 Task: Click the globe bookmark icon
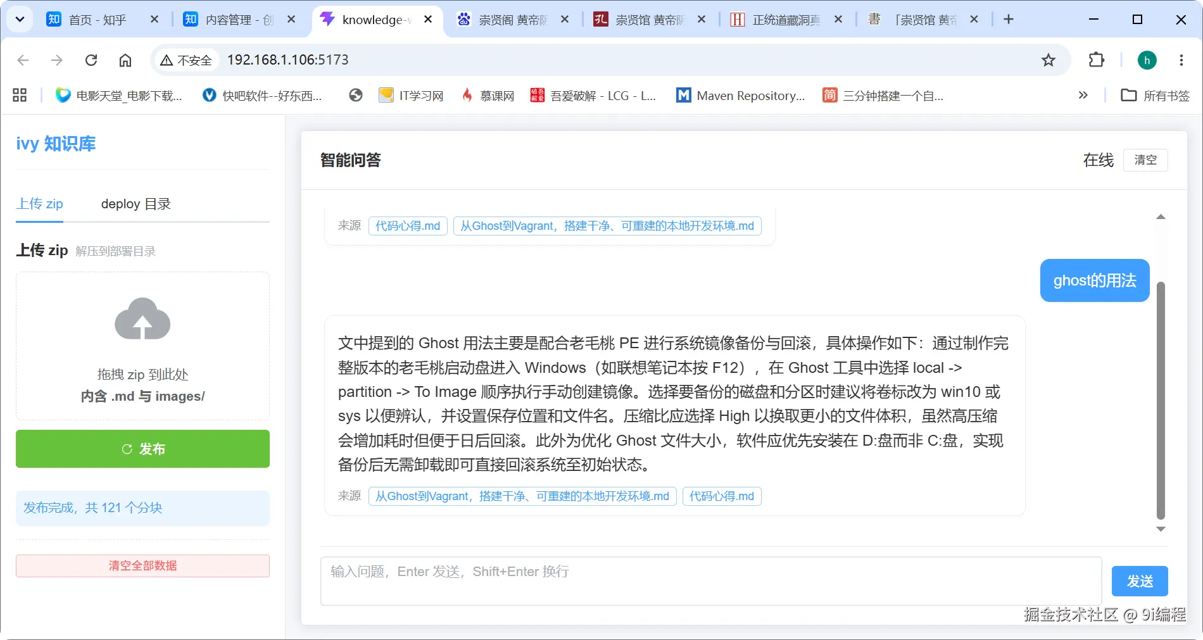(356, 96)
